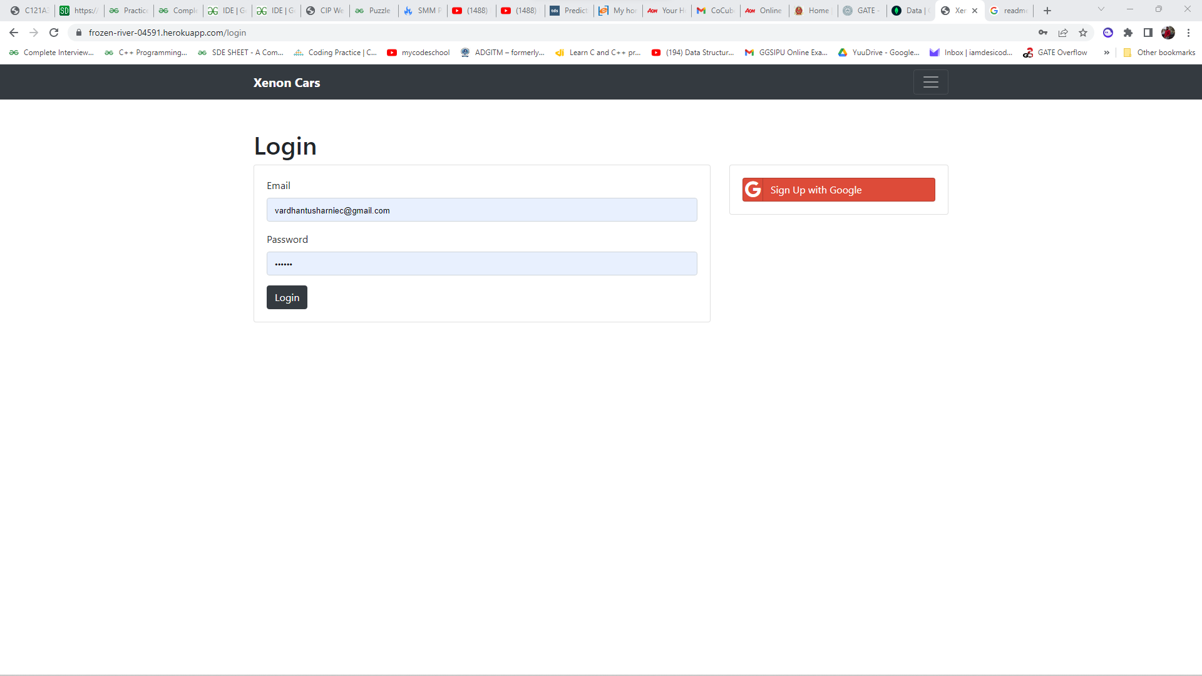Viewport: 1202px width, 676px height.
Task: Open the Chrome tab search dropdown
Action: 1101,10
